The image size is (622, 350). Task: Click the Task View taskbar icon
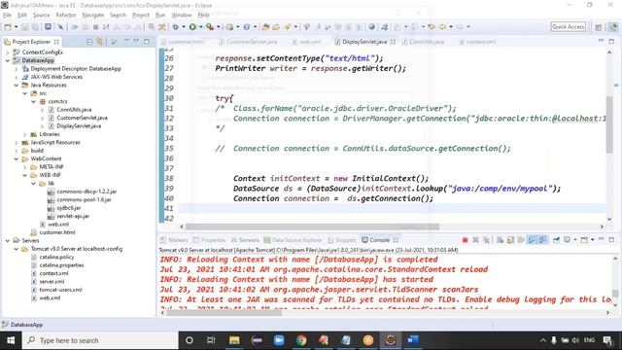pyautogui.click(x=211, y=340)
